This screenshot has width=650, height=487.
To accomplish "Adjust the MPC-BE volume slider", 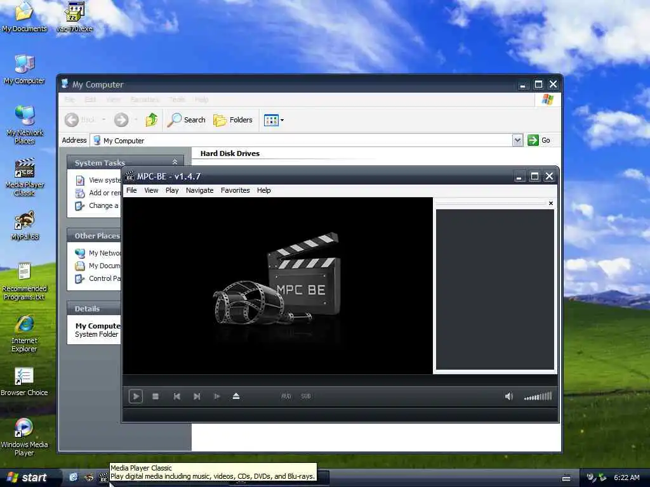I will (x=538, y=396).
